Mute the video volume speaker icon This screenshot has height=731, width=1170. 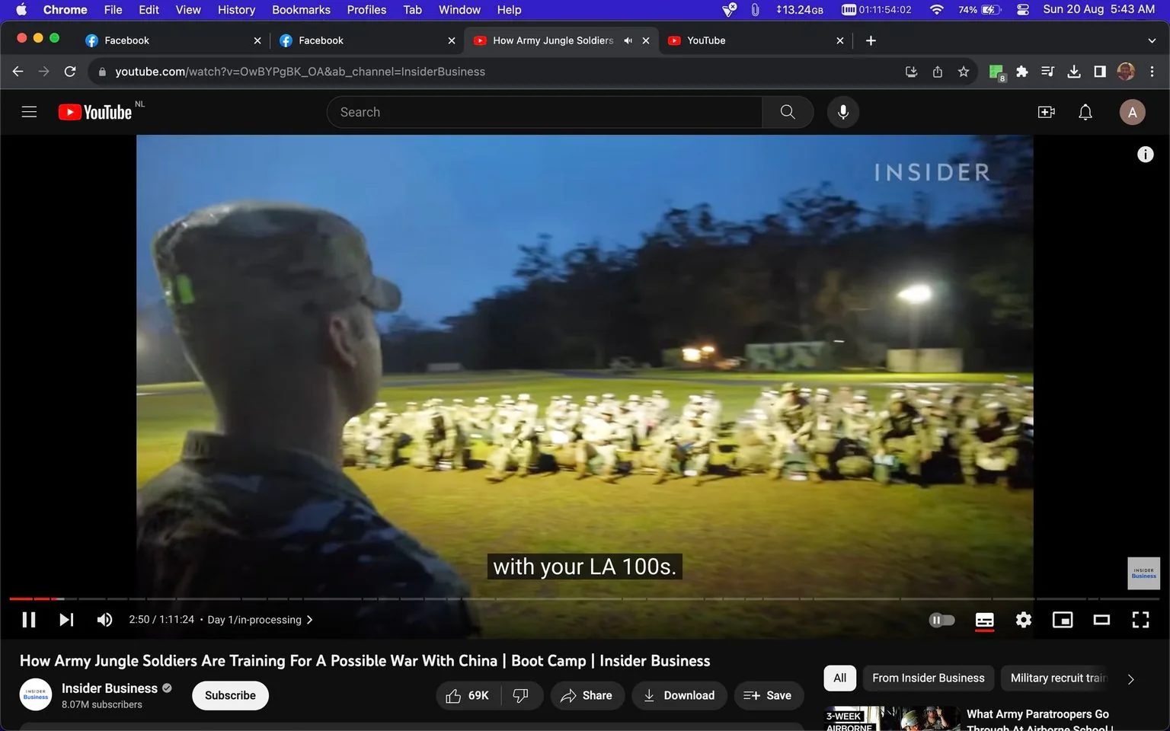pos(104,620)
